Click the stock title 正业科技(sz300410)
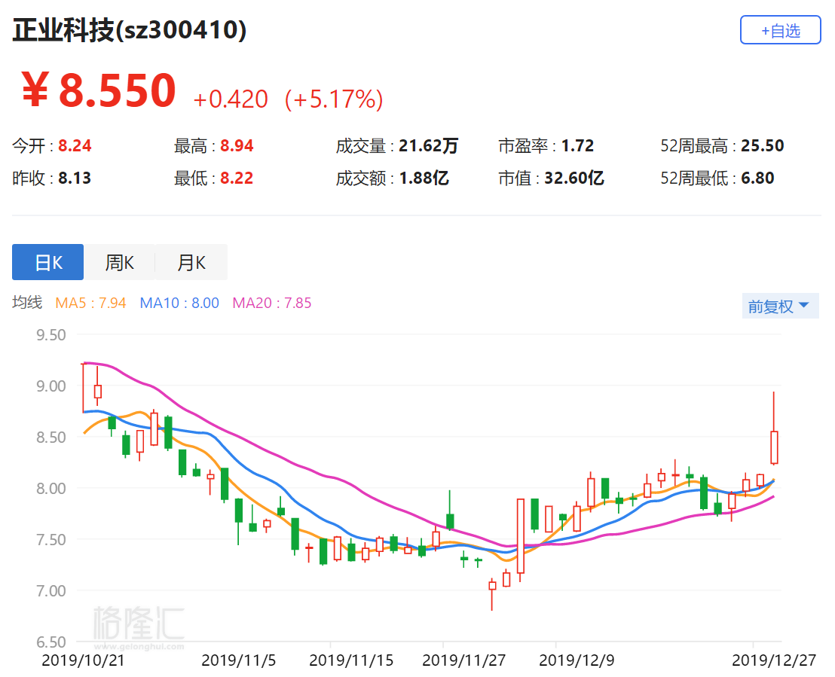The width and height of the screenshot is (835, 677). [130, 30]
